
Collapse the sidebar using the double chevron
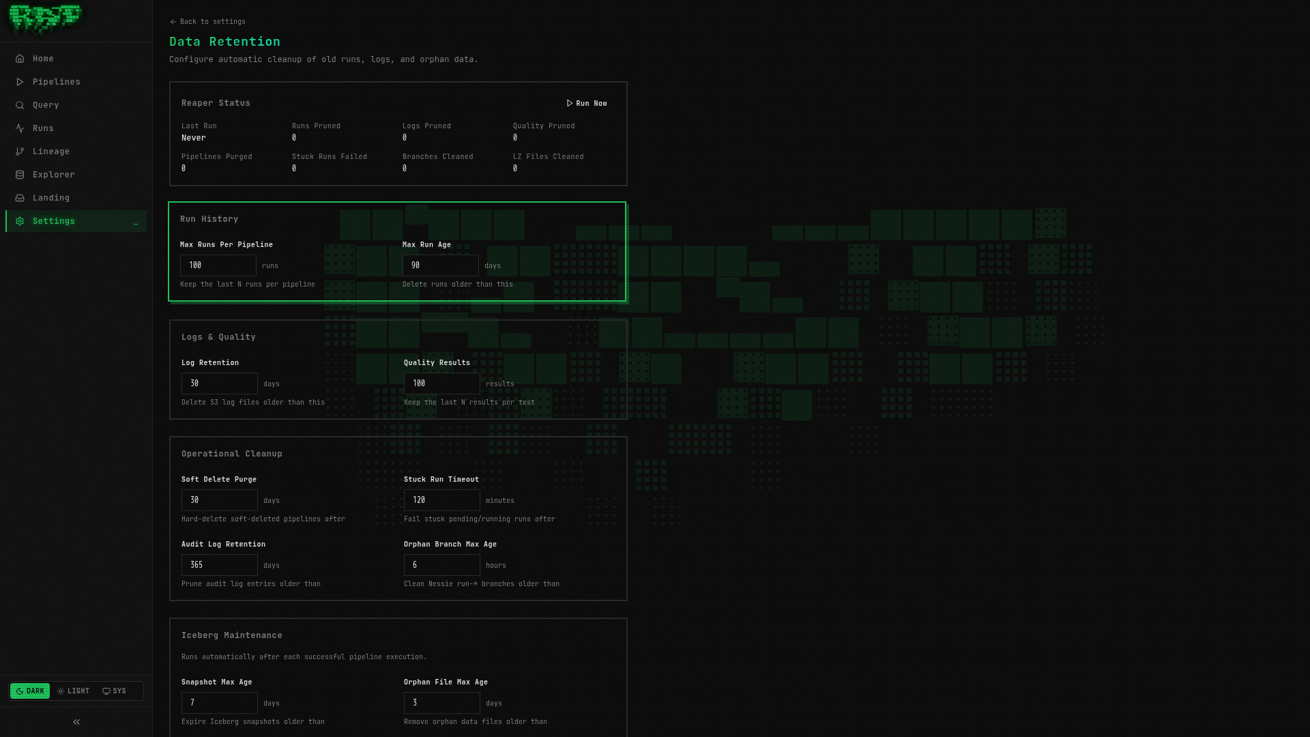click(x=76, y=721)
